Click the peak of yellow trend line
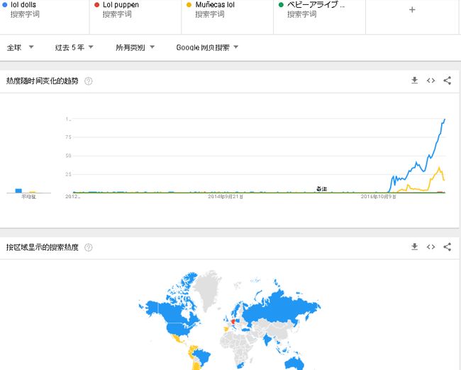 coord(439,168)
